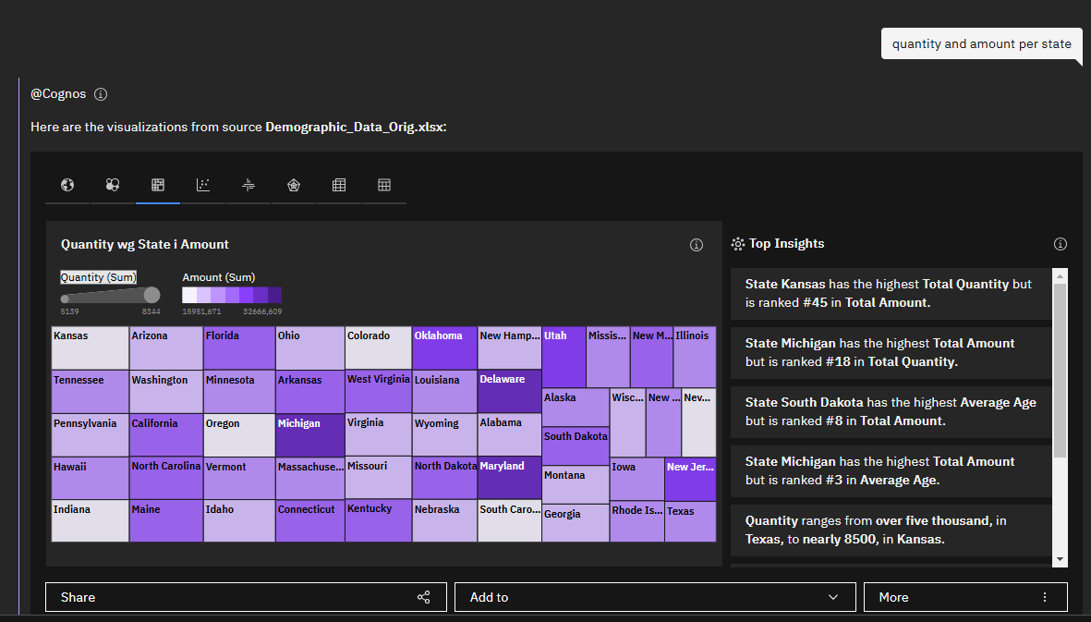Select the Iowa treemap tile
This screenshot has width=1091, height=622.
coord(636,480)
